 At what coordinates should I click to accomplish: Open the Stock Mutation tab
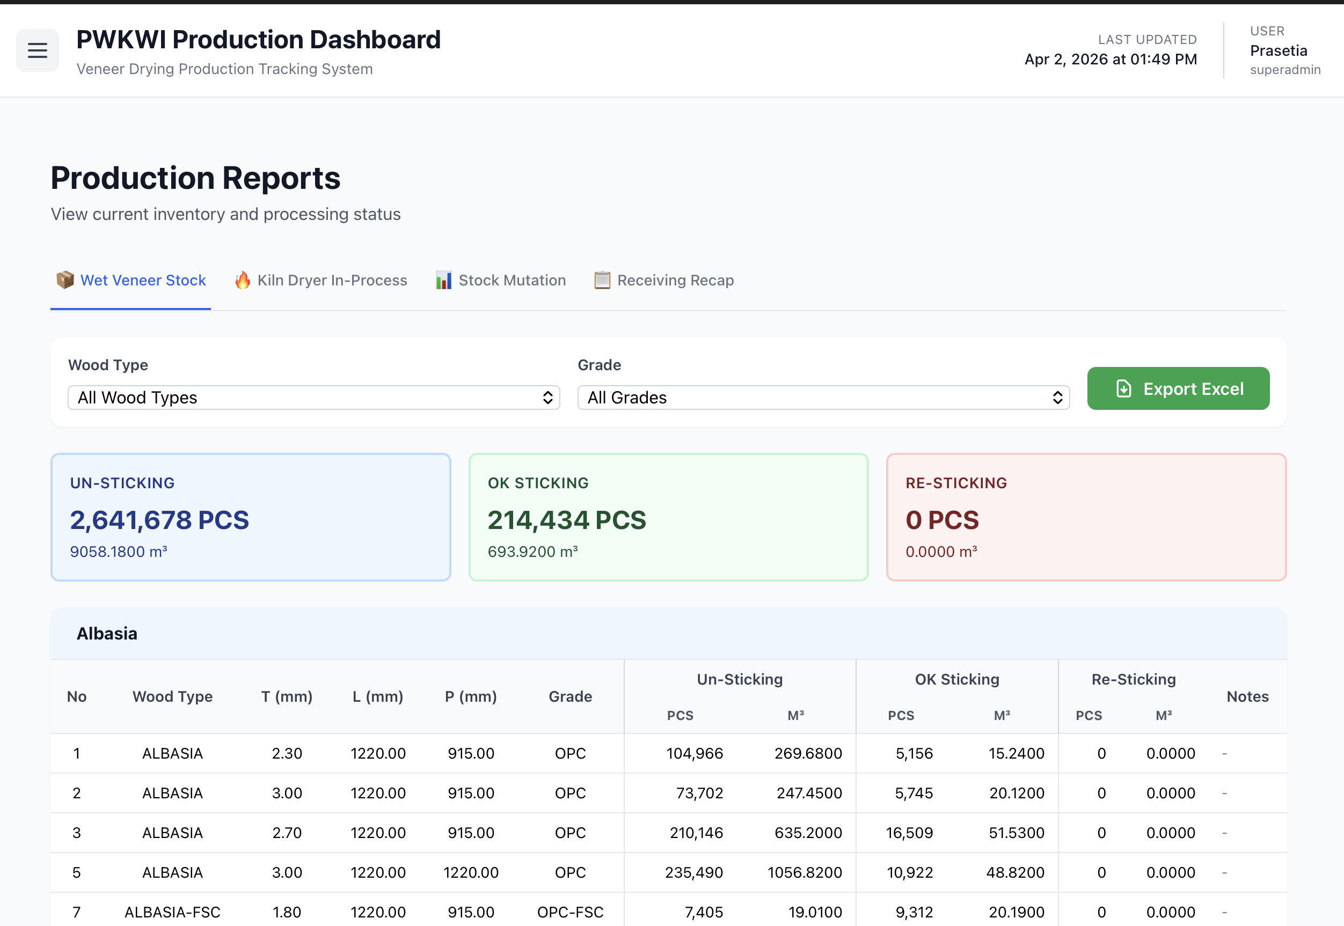tap(512, 280)
